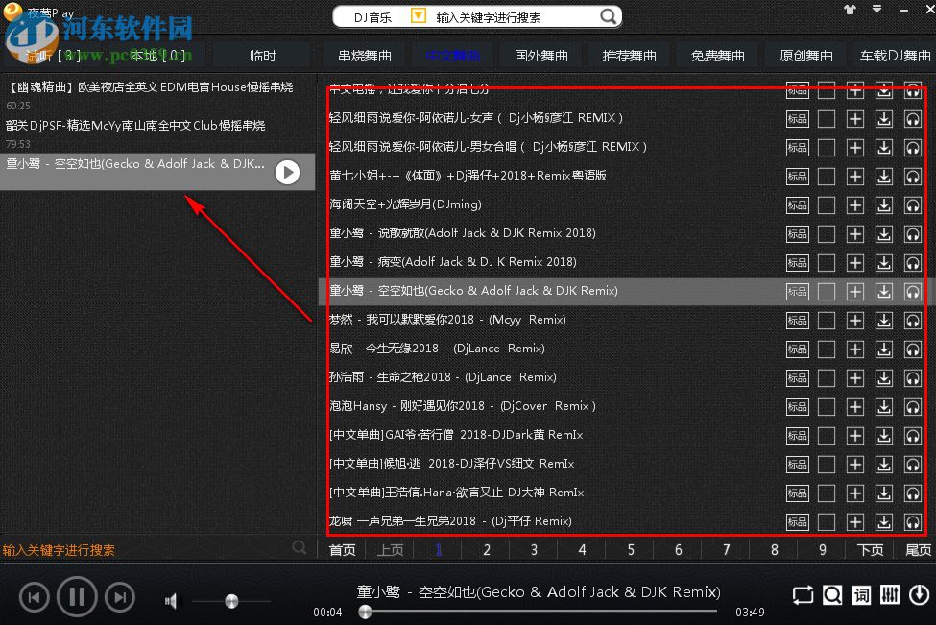This screenshot has height=625, width=936.
Task: Tick checkbox for 泡泡Hansy - 刚好遇见你2018
Action: point(827,406)
